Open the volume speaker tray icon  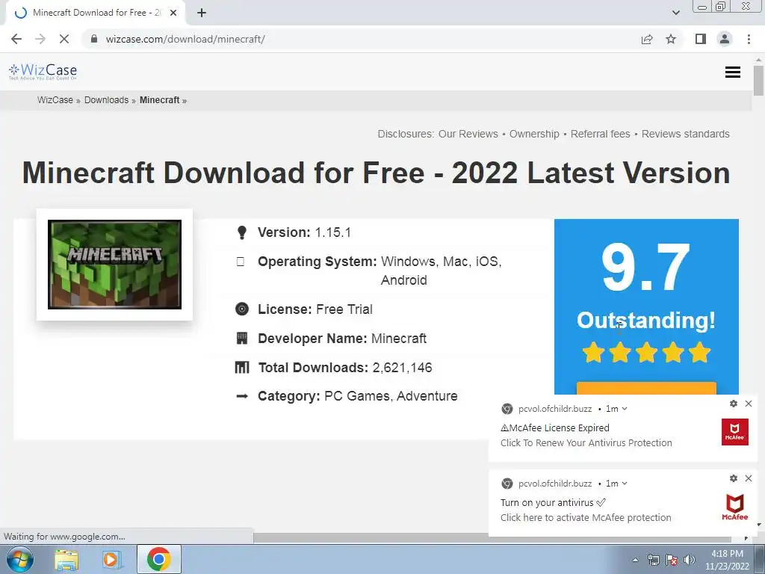coord(689,560)
